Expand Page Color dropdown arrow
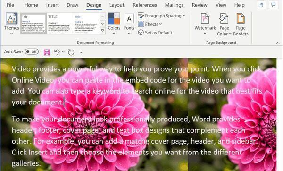This screenshot has width=283, height=171. (230, 34)
